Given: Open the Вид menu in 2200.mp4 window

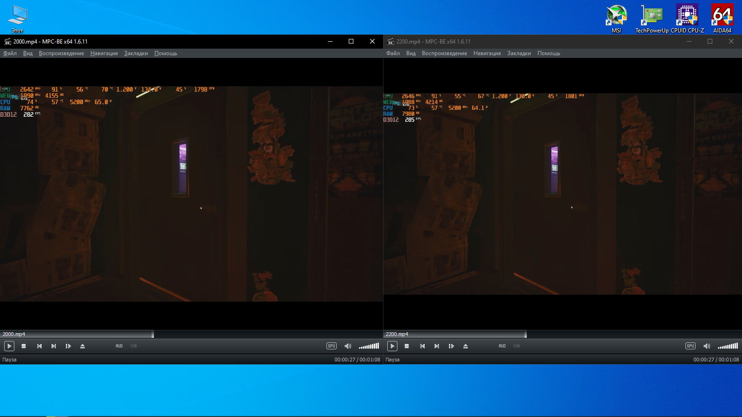Looking at the screenshot, I should tap(411, 53).
